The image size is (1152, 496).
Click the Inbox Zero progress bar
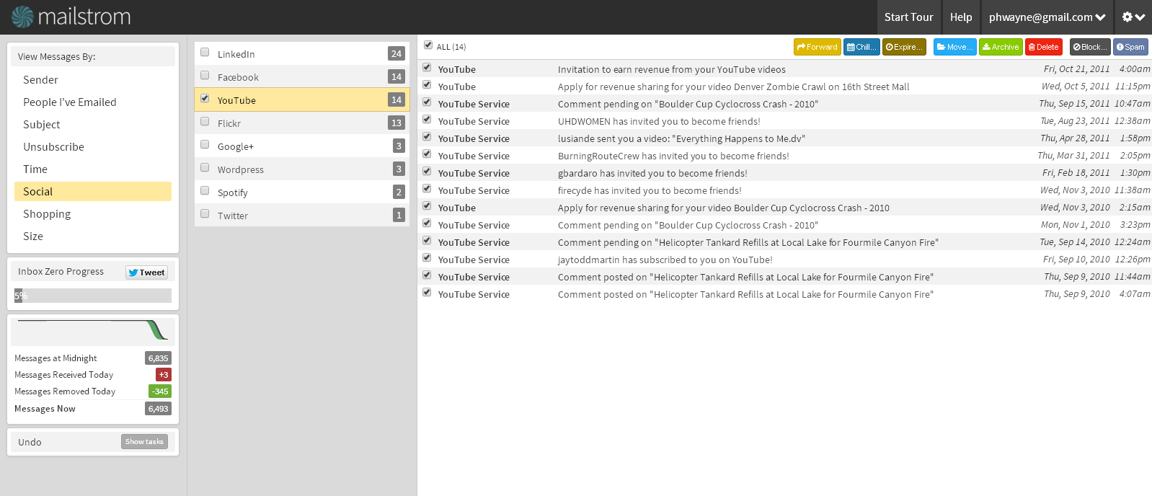click(x=93, y=296)
